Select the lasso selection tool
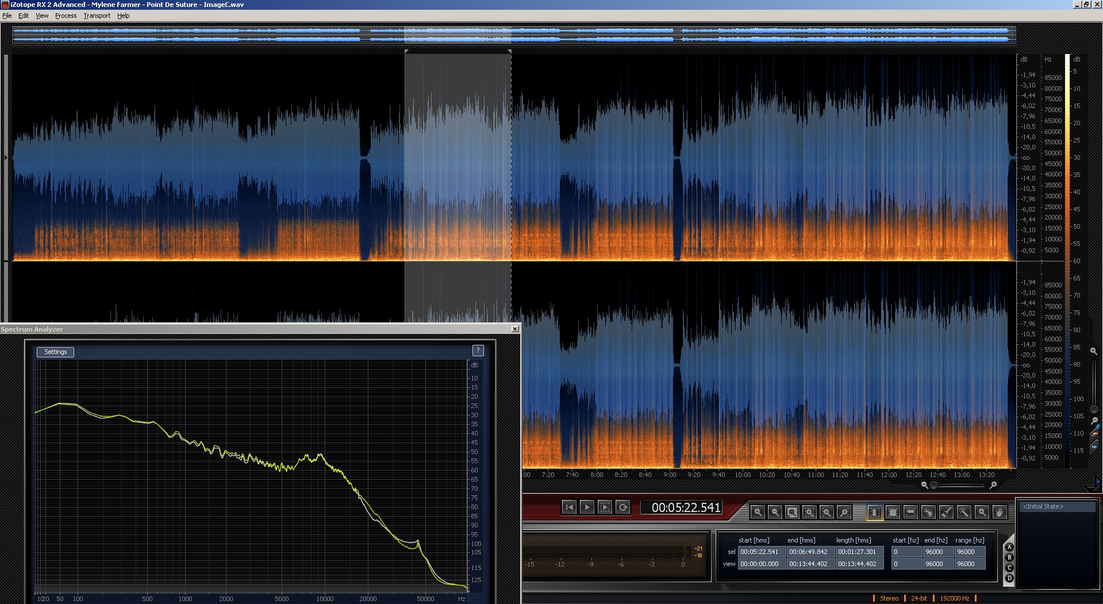Viewport: 1103px width, 604px height. coord(928,512)
